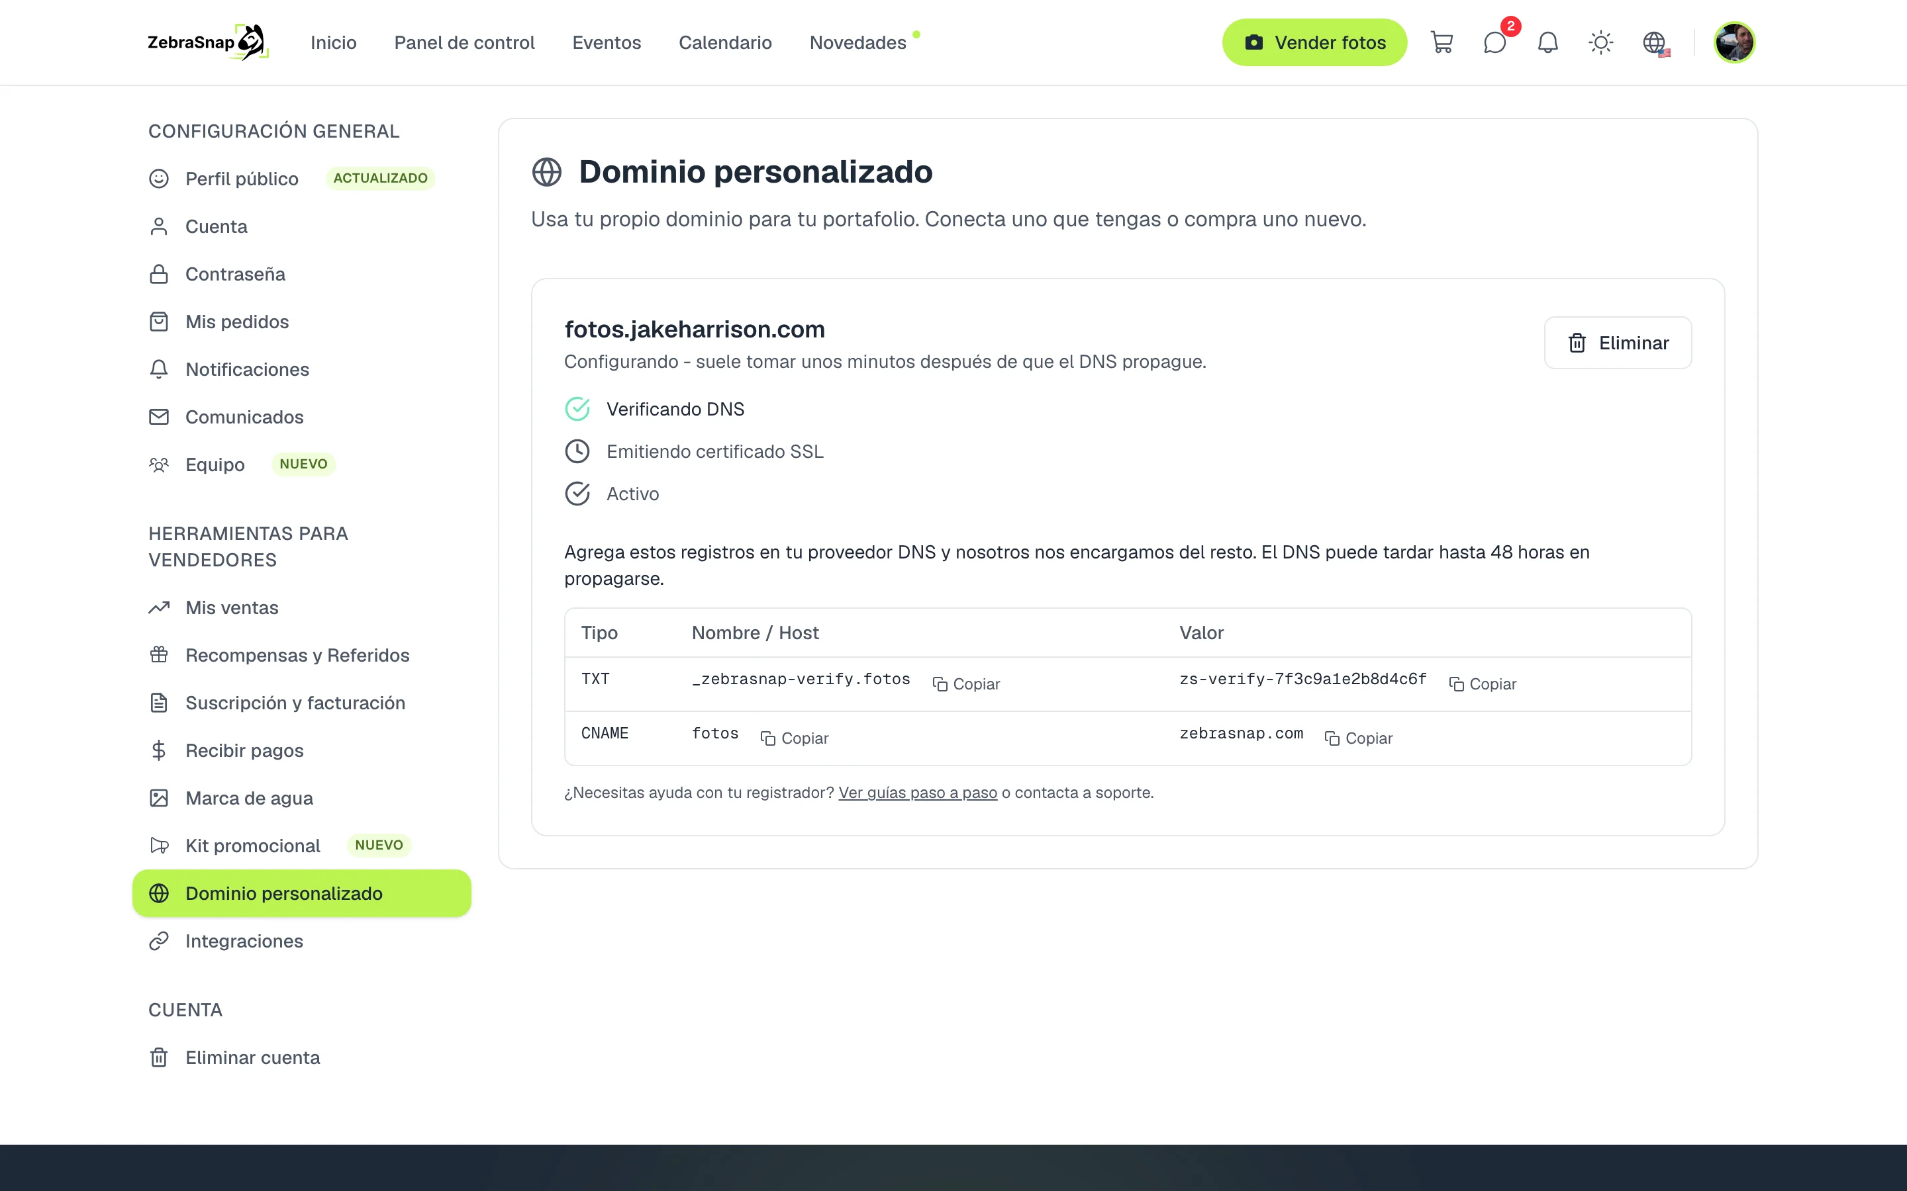The image size is (1907, 1191).
Task: Open Eventos nav item
Action: [607, 42]
